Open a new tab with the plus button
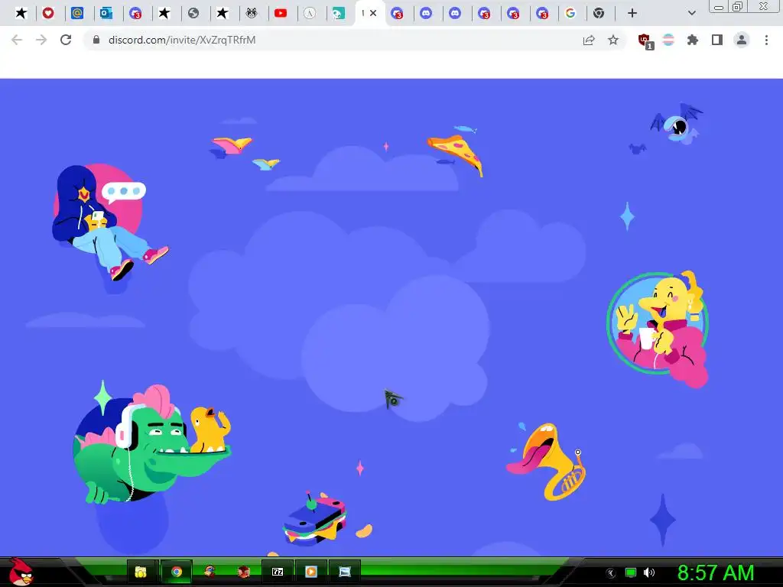The image size is (783, 587). pos(632,13)
